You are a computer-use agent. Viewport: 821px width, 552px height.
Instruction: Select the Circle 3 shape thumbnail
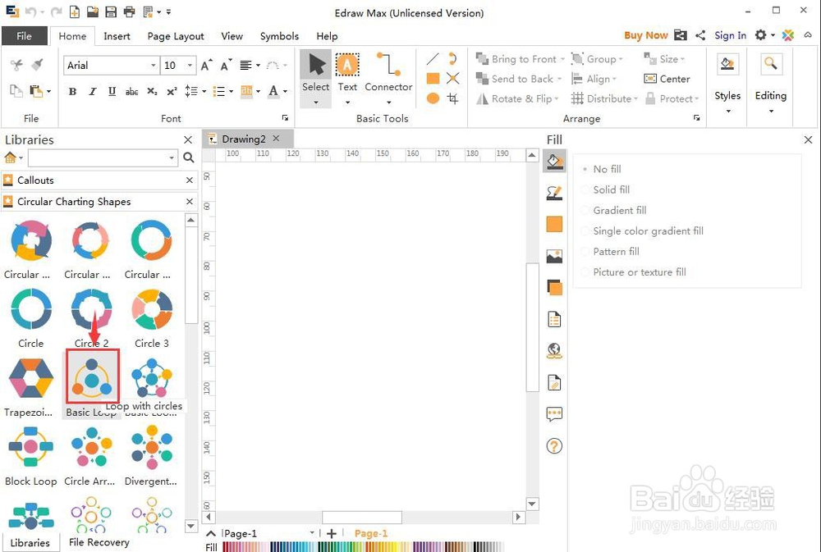click(152, 309)
